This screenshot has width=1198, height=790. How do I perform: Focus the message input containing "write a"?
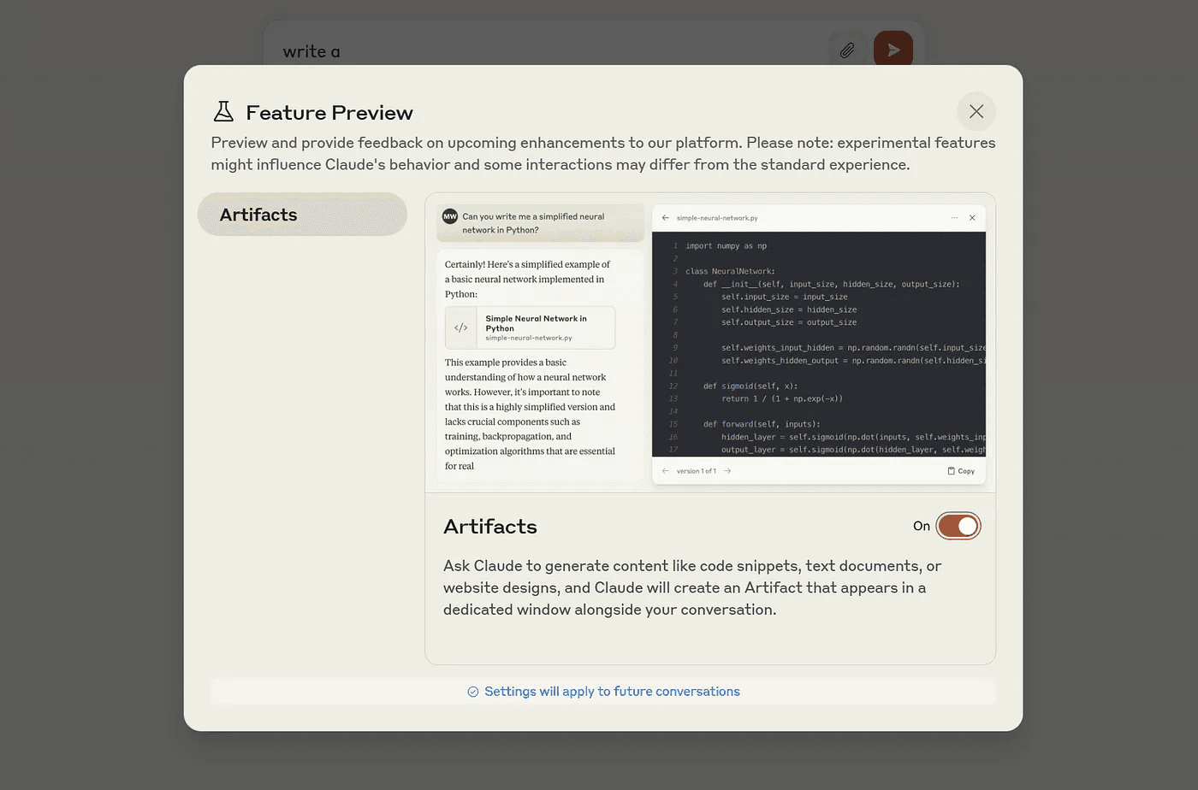548,51
